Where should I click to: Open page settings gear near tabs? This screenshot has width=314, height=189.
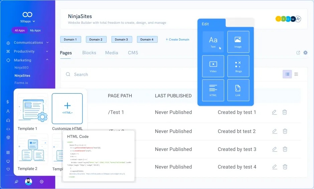[305, 52]
